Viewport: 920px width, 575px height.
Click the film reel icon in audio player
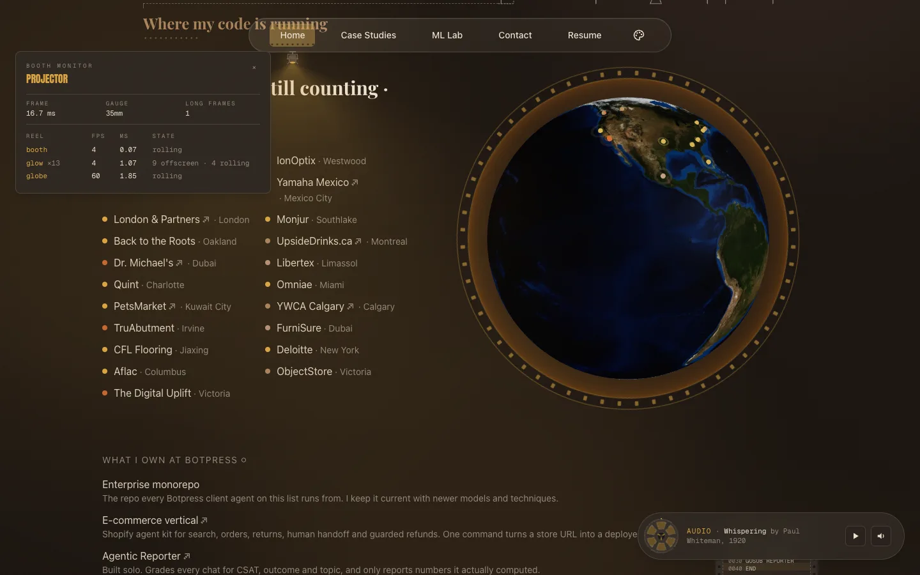(x=661, y=536)
